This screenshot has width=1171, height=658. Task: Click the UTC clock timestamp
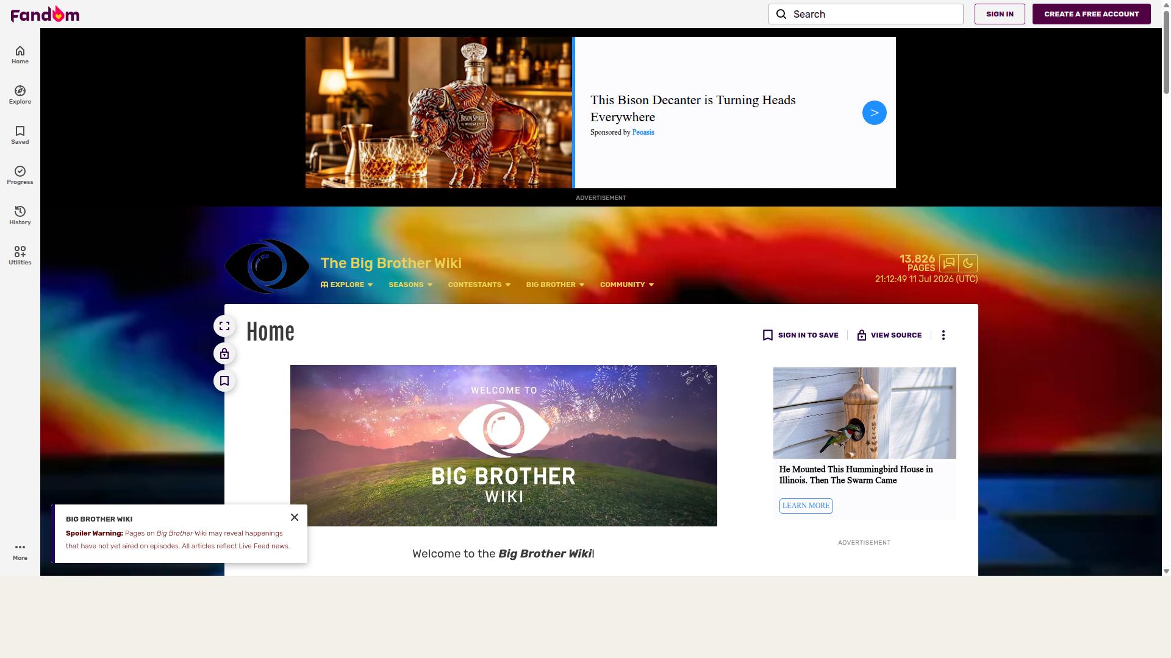coord(926,279)
